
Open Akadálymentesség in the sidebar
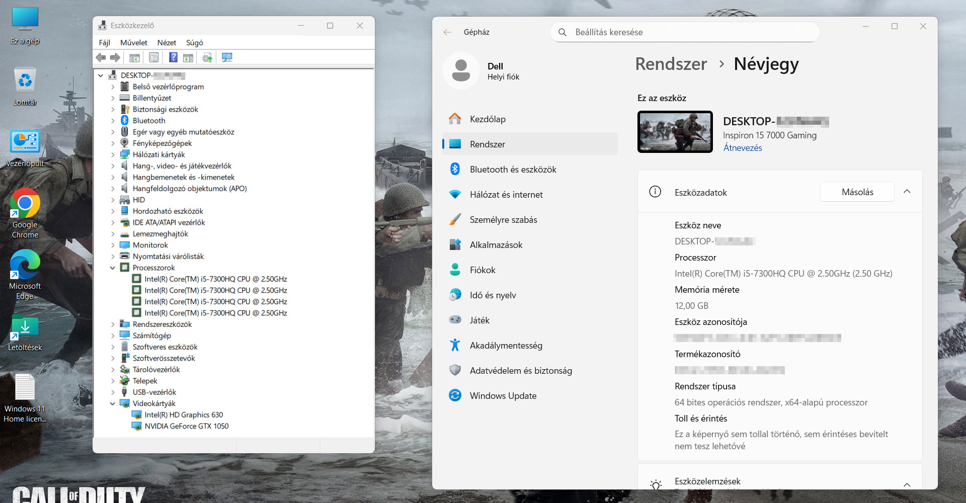pyautogui.click(x=530, y=346)
